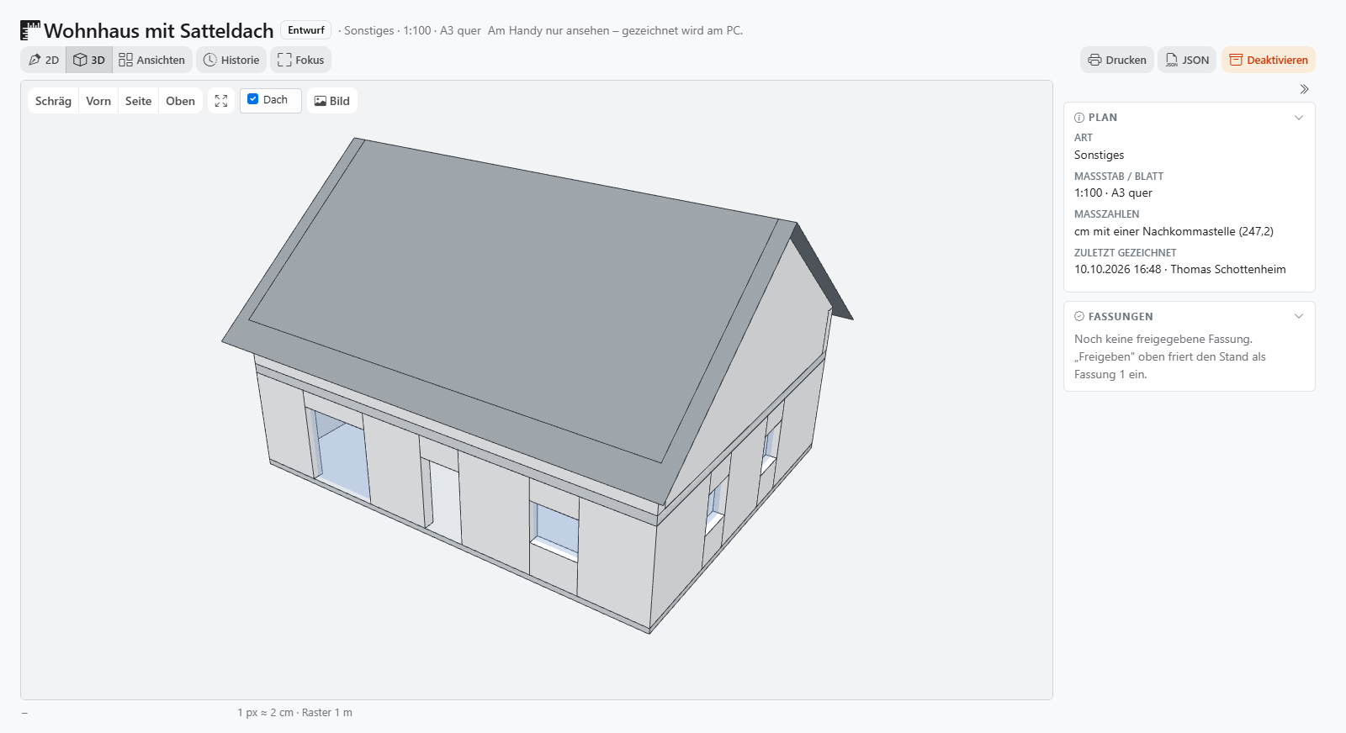1346x733 pixels.
Task: Open the Historie panel
Action: 231,60
